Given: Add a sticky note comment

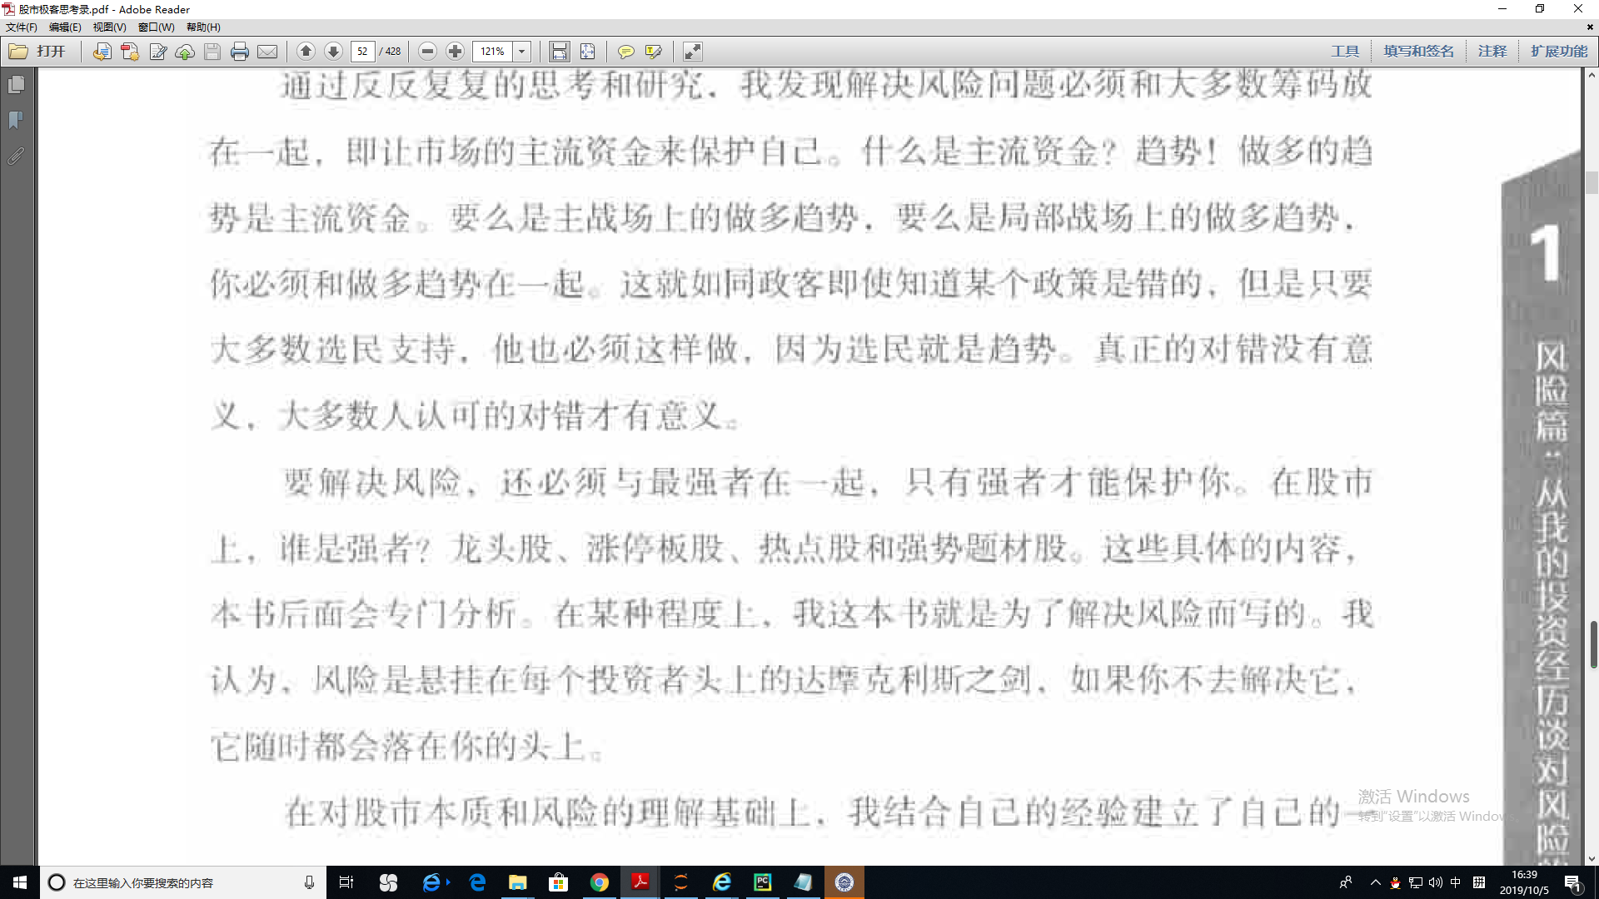Looking at the screenshot, I should pos(625,52).
